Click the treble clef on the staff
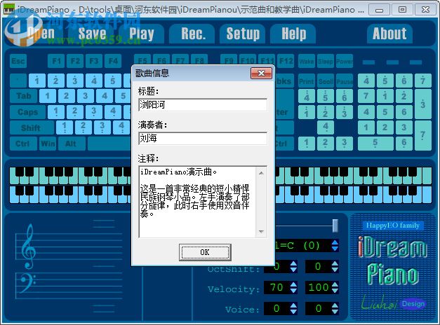Viewport: 440px width, 325px height. point(28,247)
